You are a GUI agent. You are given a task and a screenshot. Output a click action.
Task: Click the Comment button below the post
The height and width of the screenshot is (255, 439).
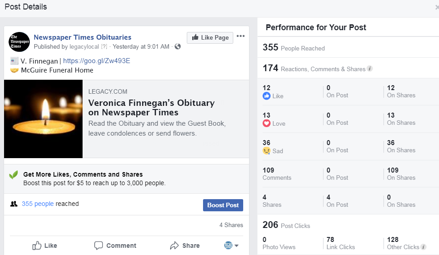click(115, 246)
